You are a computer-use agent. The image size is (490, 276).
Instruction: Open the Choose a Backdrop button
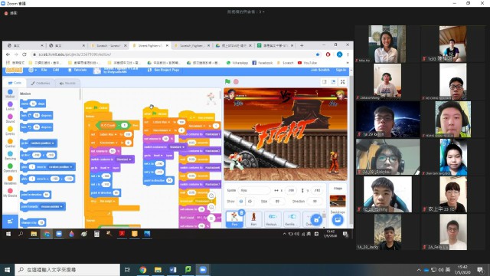(x=338, y=220)
